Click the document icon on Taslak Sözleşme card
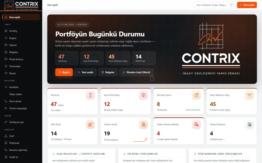This screenshot has height=163, width=262. pos(250,124)
